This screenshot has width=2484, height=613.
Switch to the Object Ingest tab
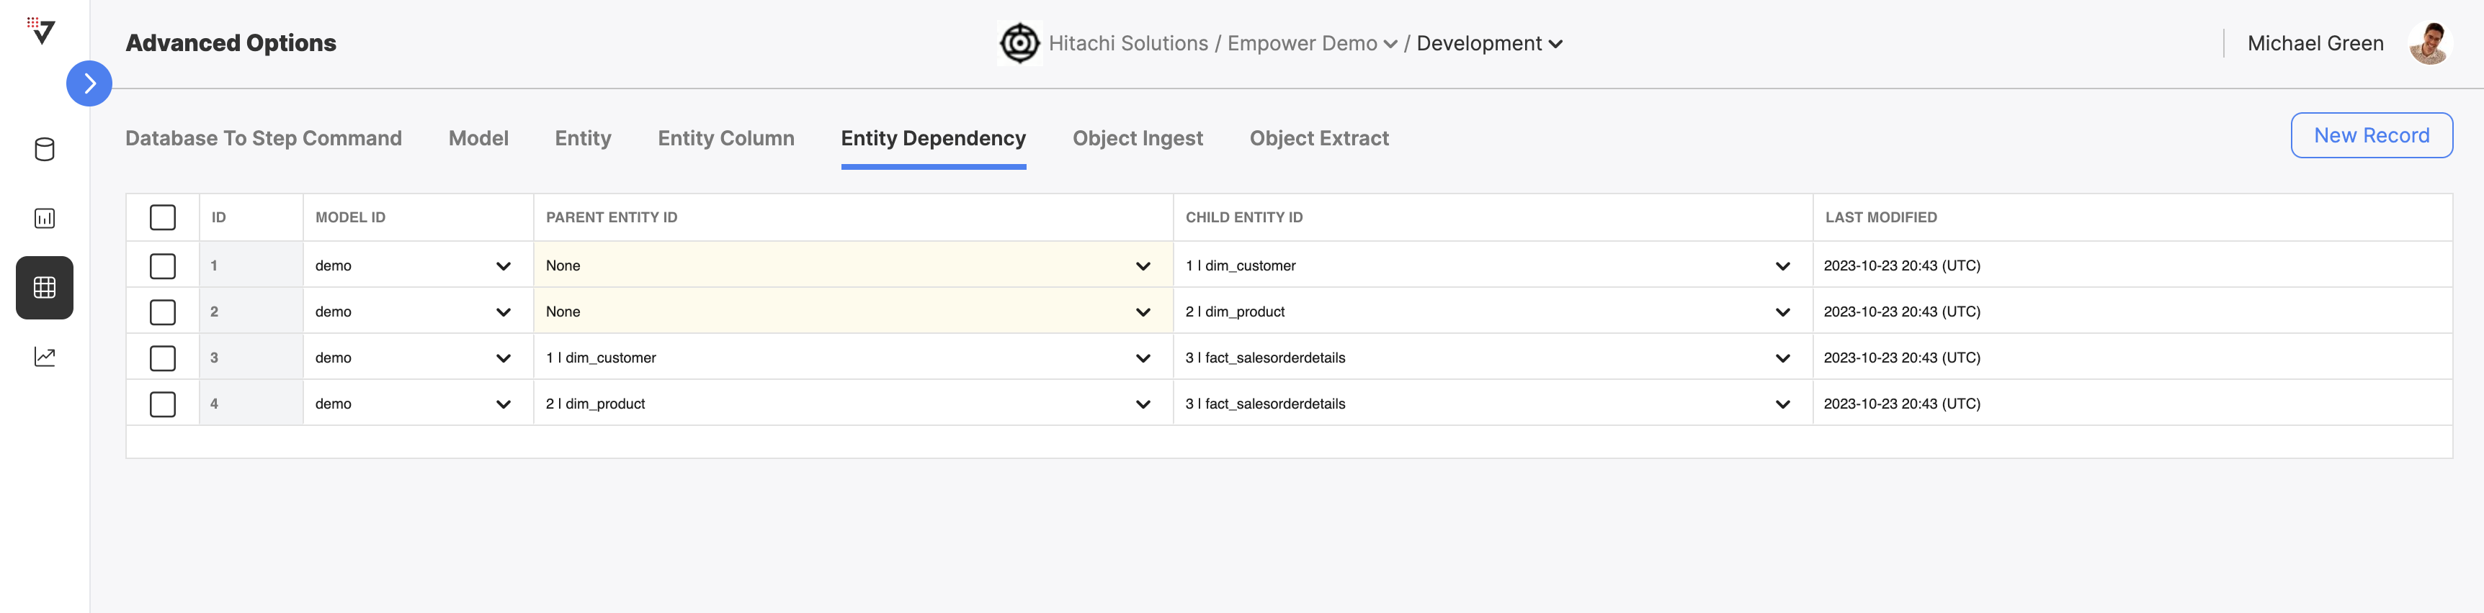[1138, 139]
